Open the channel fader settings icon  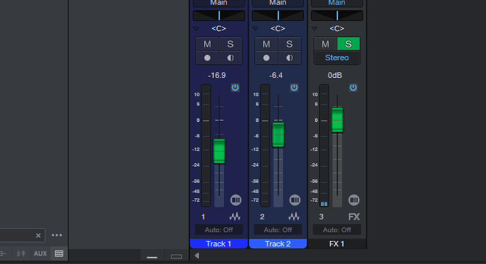pos(21,253)
